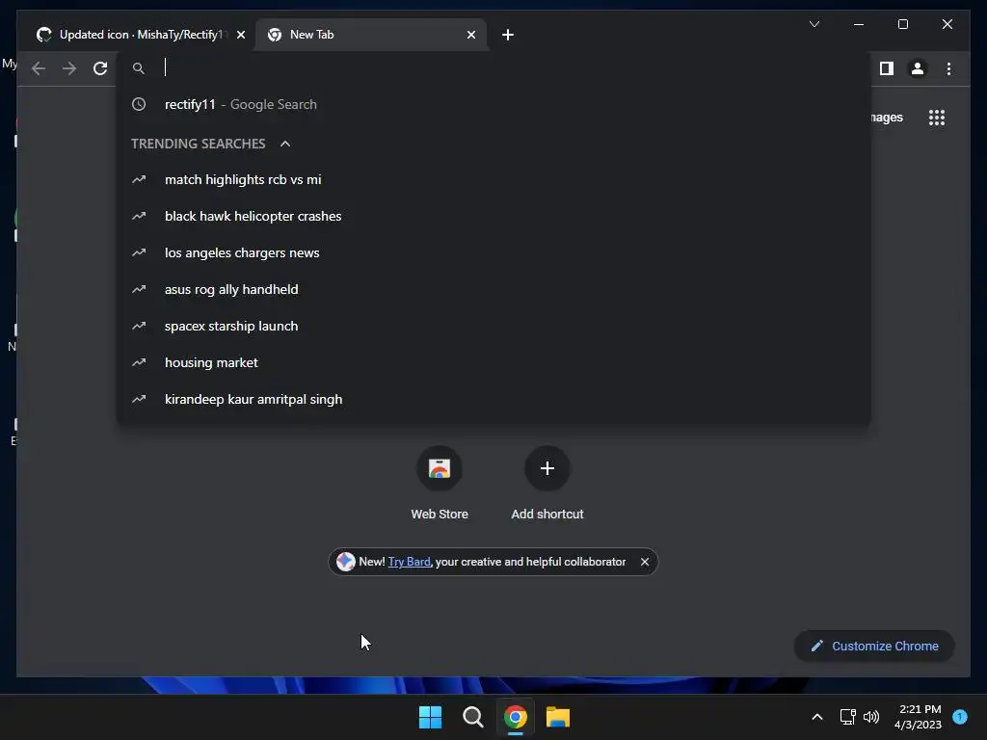This screenshot has width=987, height=740.
Task: Choose 'spacex starship launch' suggestion
Action: (x=493, y=326)
